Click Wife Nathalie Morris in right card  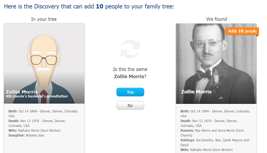pos(206,150)
